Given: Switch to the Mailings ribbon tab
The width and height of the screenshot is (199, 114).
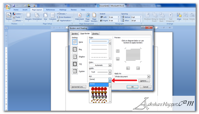Looking at the screenshot, I should (x=63, y=10).
